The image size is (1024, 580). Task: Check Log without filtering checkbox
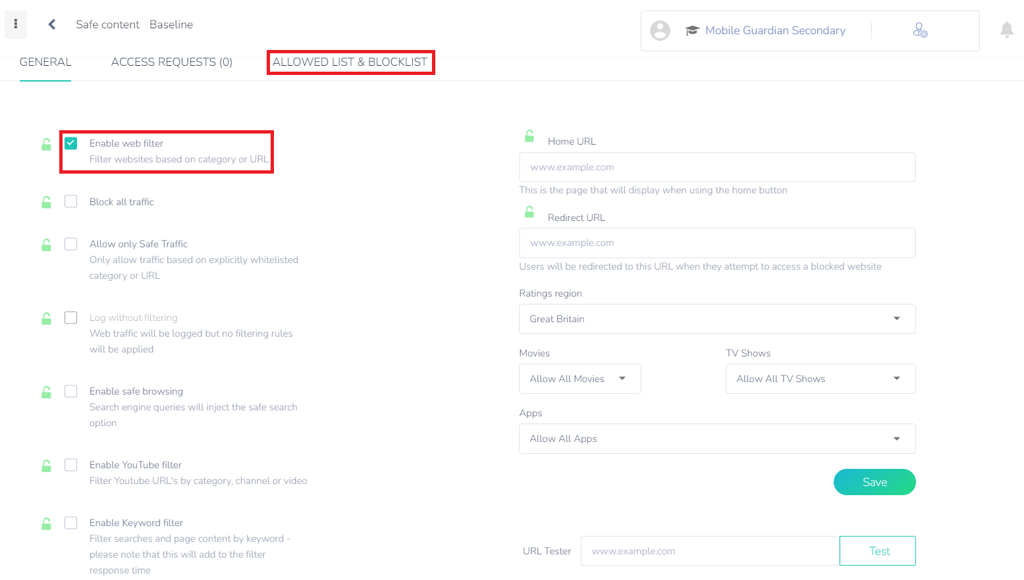(71, 318)
